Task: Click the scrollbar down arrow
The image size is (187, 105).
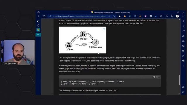Action: click(x=180, y=94)
